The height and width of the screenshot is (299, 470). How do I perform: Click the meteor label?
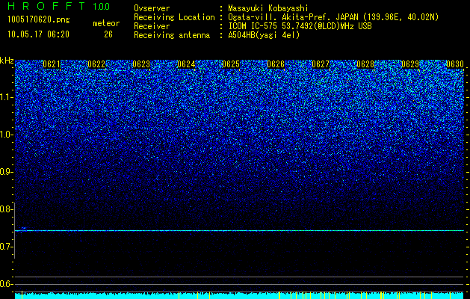[x=106, y=23]
